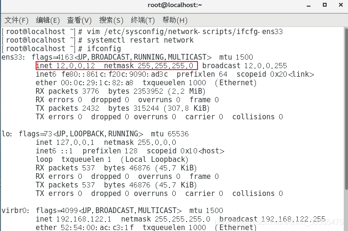This screenshot has height=231, width=348.
Task: Click the Local Loopback text
Action: click(x=155, y=160)
